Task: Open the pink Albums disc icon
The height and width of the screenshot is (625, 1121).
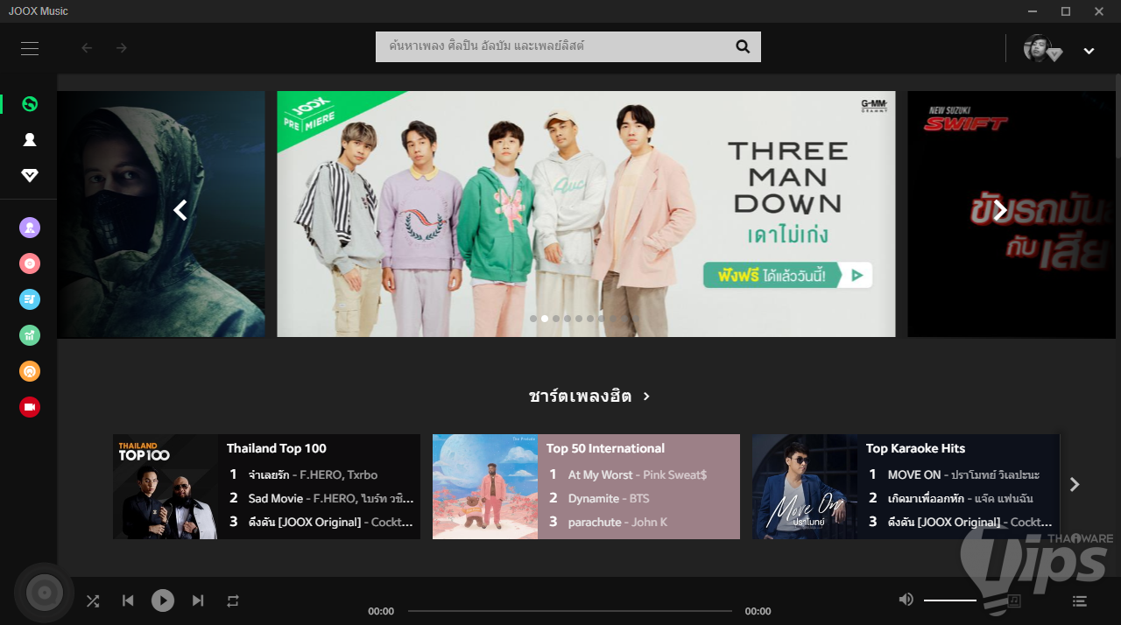Action: tap(30, 263)
